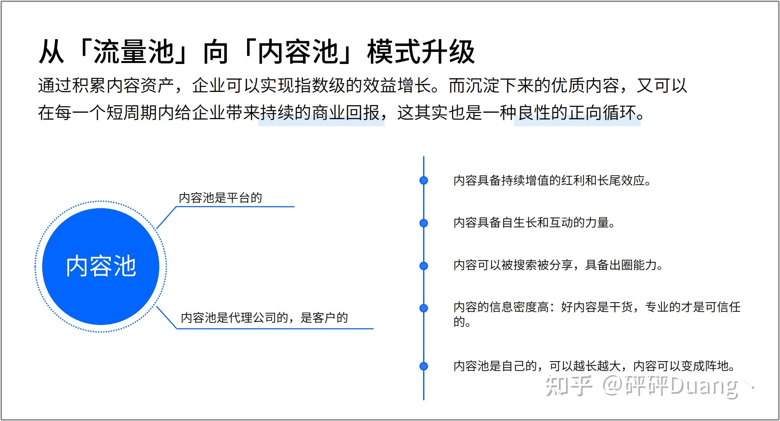Click the text 内容具备持续增值的红利和长尾效应。
Screen dimensions: 780x421
pyautogui.click(x=552, y=181)
